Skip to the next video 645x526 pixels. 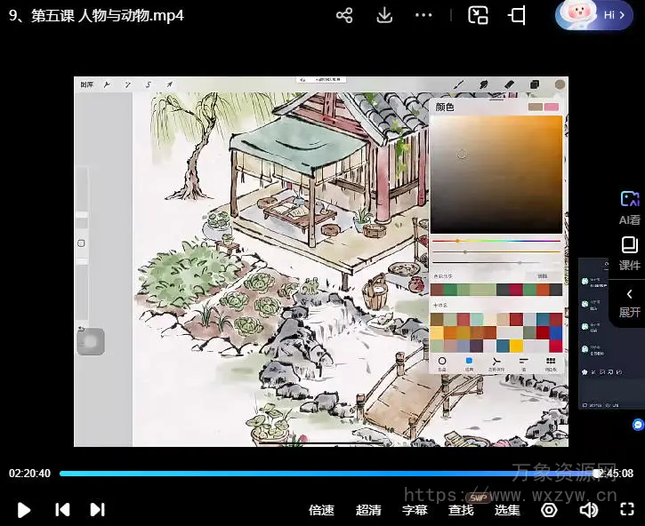97,510
